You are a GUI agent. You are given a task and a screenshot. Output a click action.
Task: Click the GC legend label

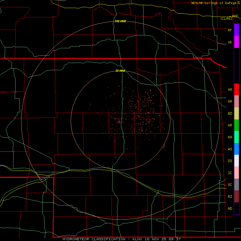point(230,185)
